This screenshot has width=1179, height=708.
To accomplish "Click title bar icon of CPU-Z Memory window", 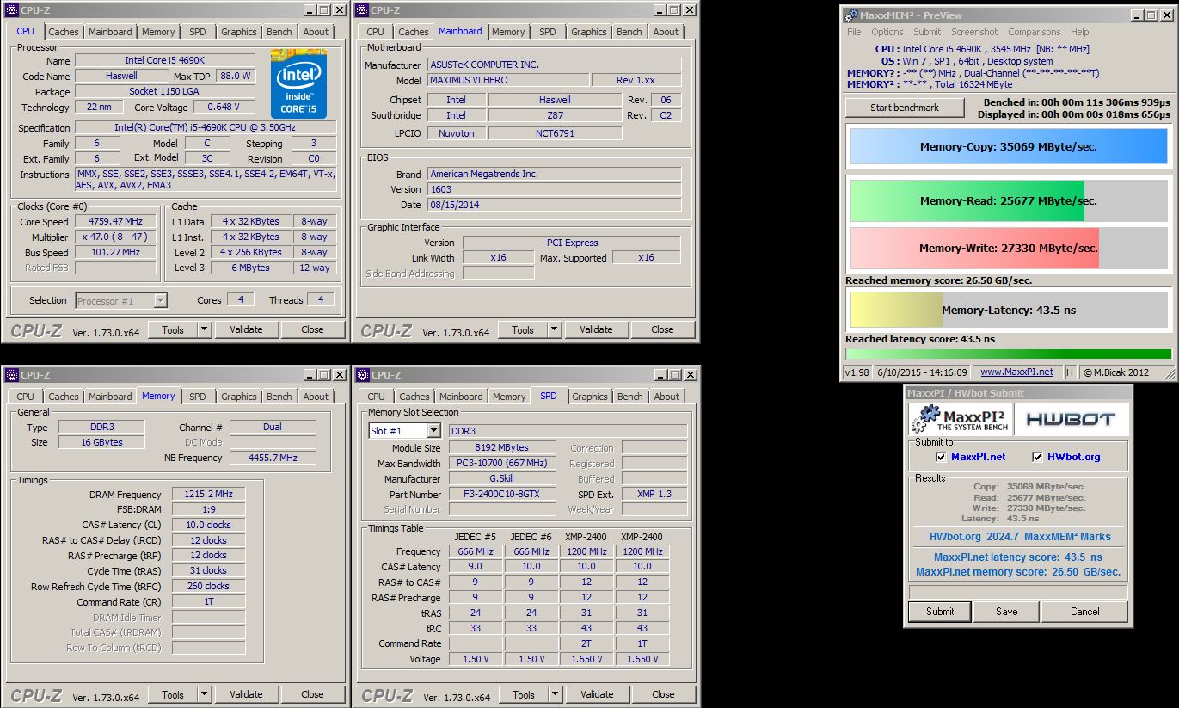I will pos(11,375).
